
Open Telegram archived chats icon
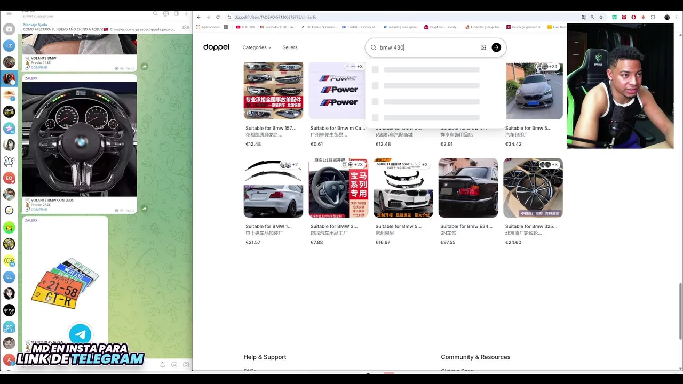(9, 28)
